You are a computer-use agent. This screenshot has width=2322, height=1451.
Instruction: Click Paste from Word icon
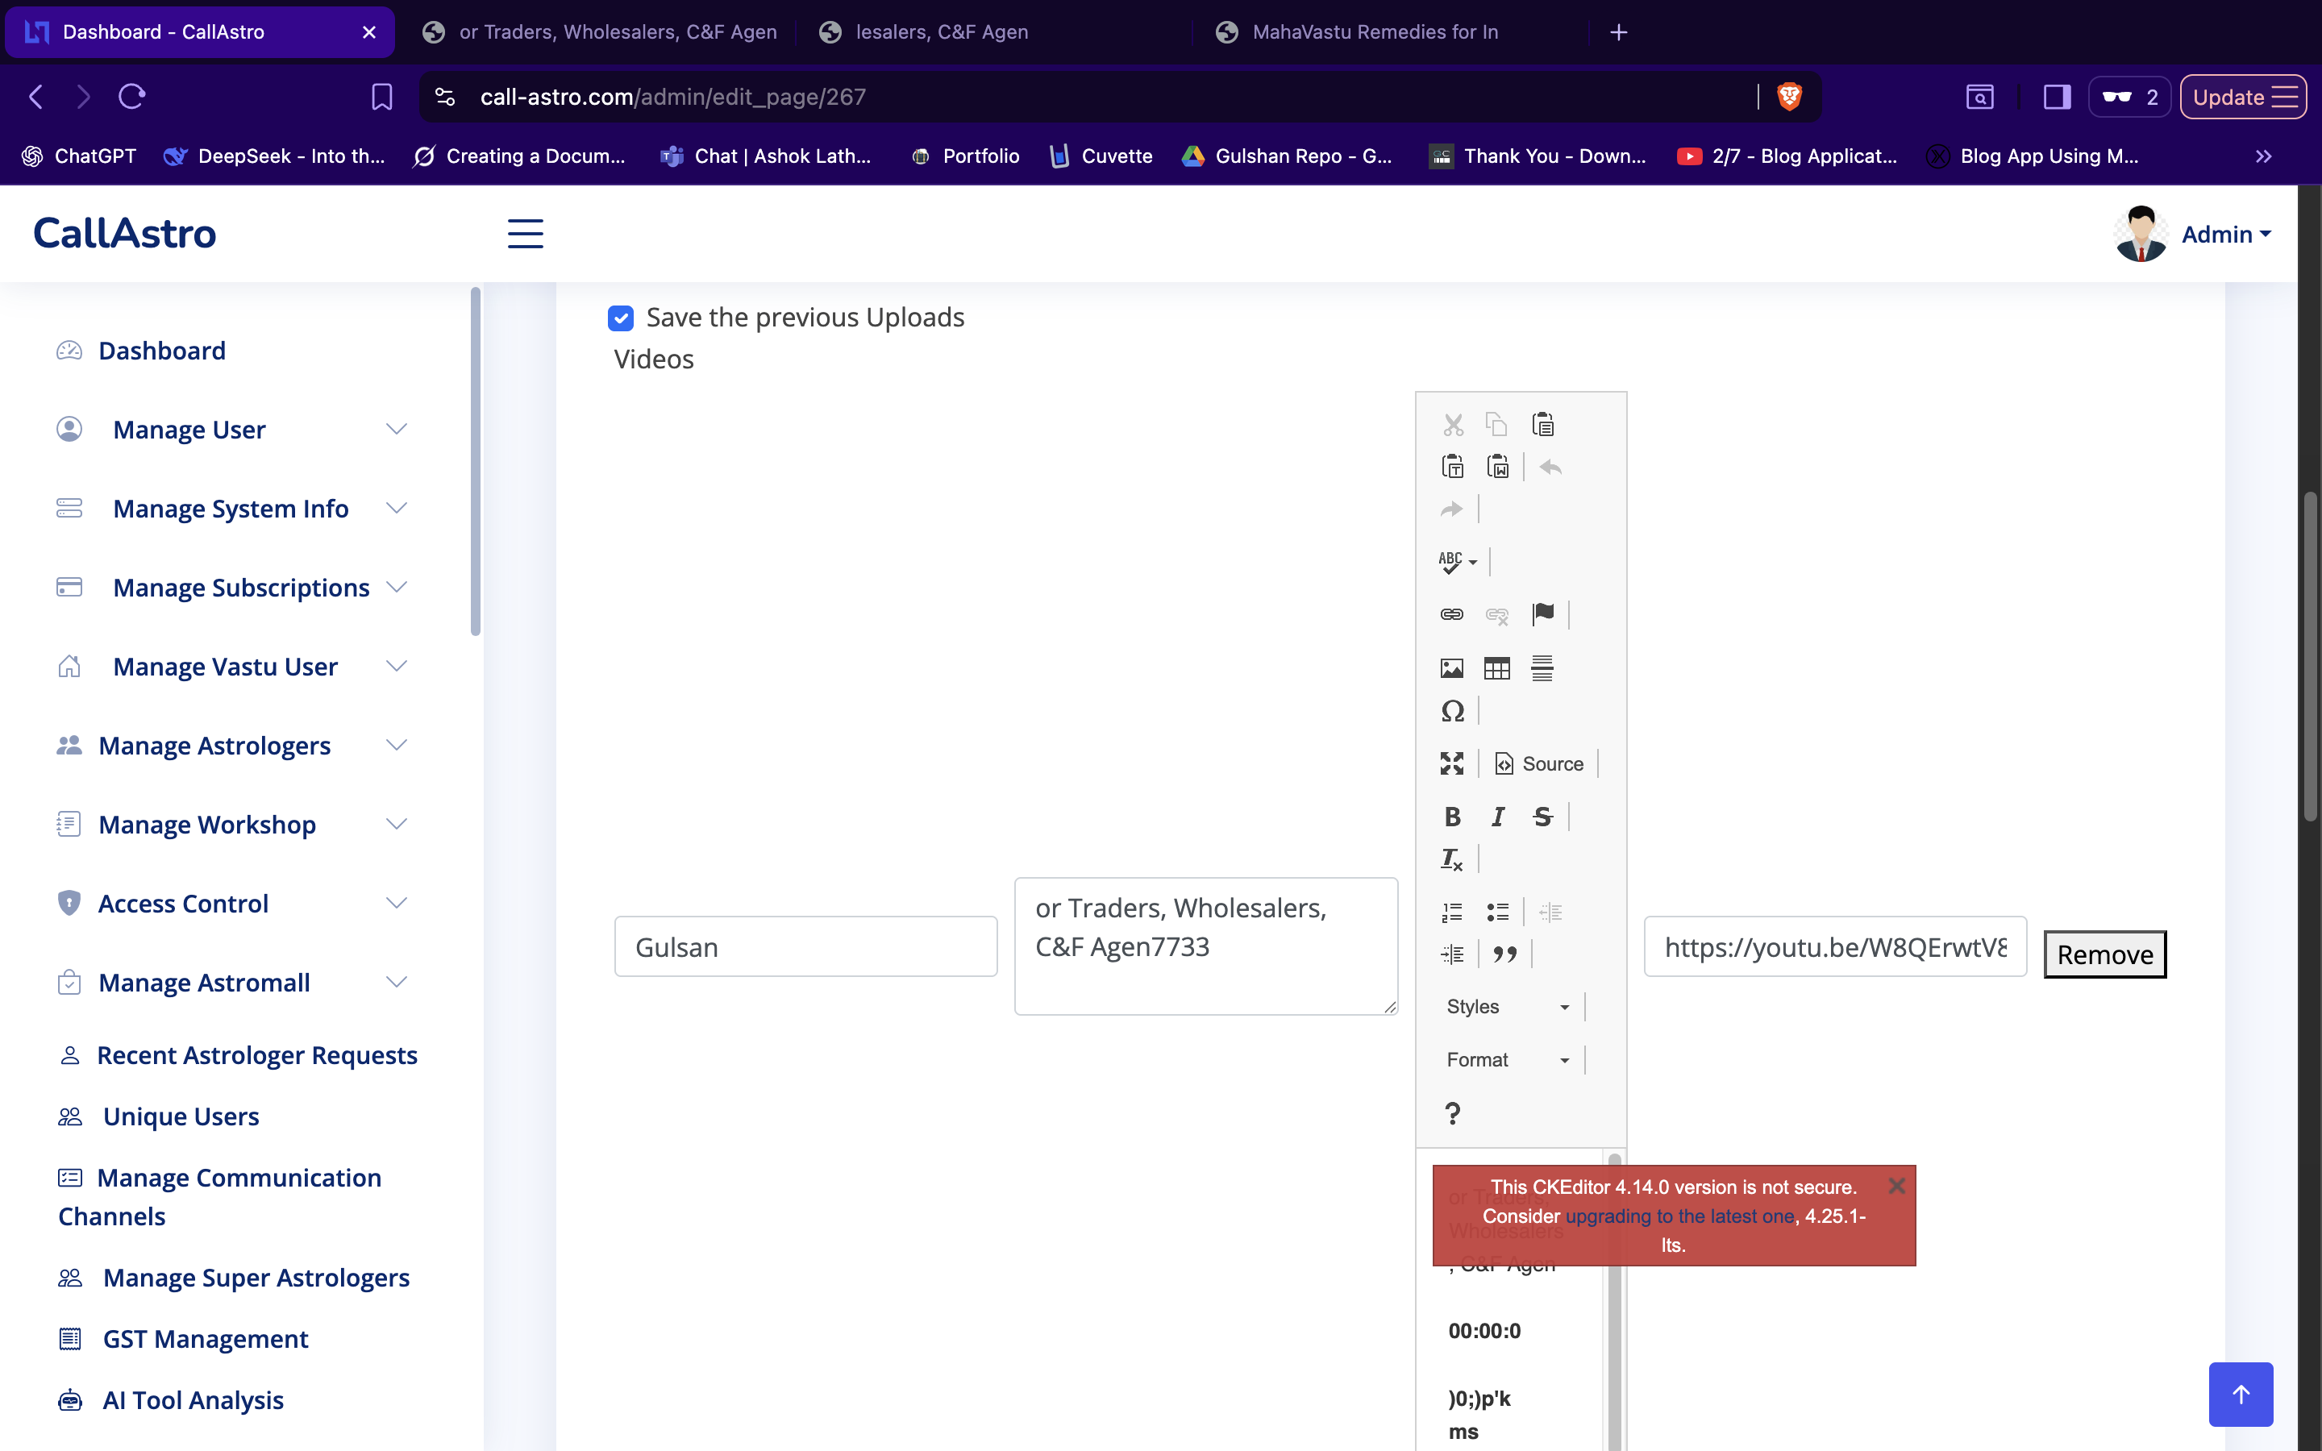point(1497,468)
